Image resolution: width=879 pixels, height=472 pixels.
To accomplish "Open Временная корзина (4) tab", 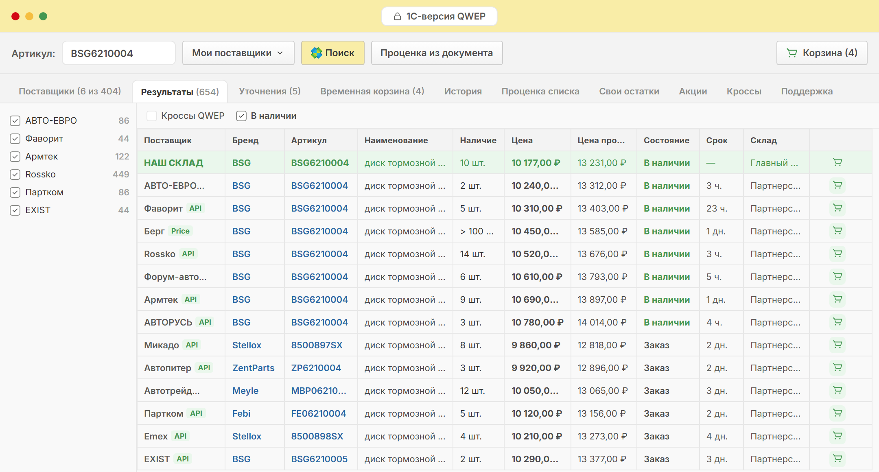I will click(372, 91).
